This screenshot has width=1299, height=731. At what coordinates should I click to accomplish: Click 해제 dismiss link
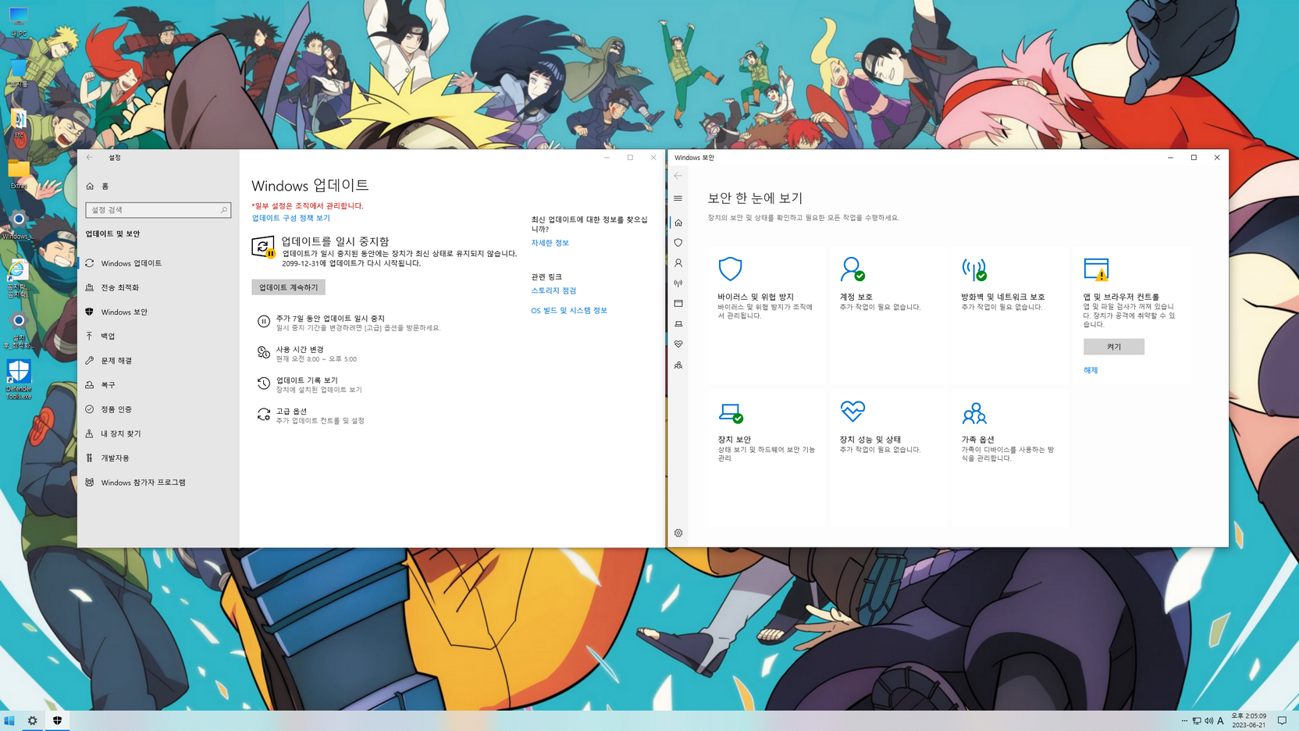tap(1091, 370)
